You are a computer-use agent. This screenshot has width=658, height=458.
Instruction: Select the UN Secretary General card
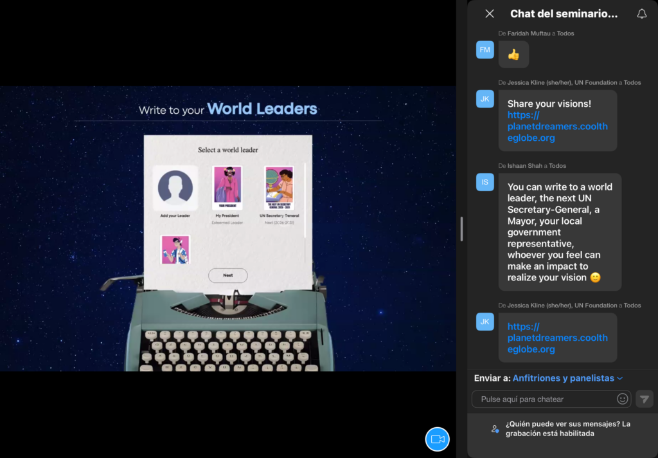tap(280, 188)
